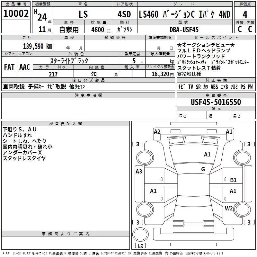The width and height of the screenshot is (257, 257).
Task: Click the 長さ length field
Action: 192,115
